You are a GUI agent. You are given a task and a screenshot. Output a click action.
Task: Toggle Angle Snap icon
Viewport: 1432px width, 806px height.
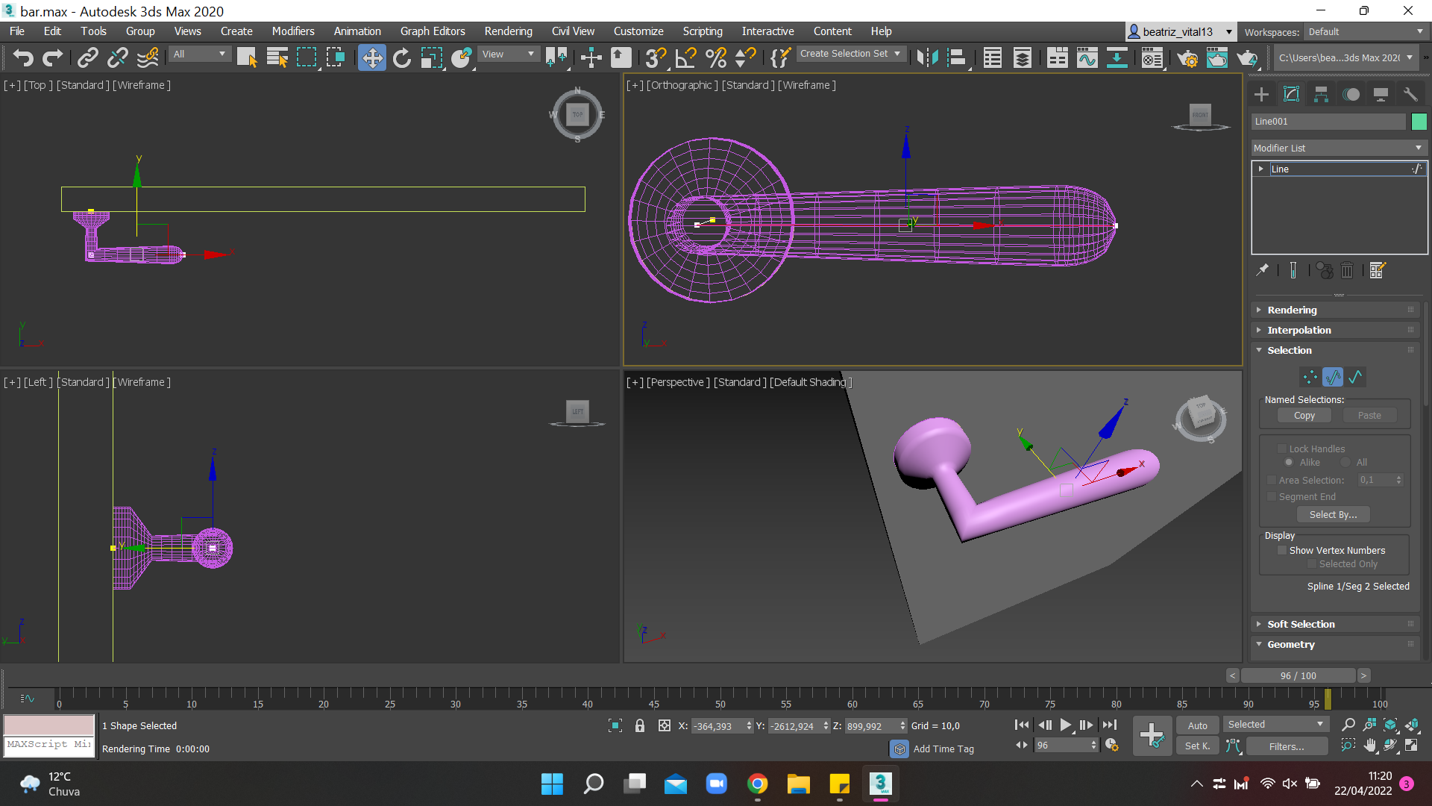685,57
